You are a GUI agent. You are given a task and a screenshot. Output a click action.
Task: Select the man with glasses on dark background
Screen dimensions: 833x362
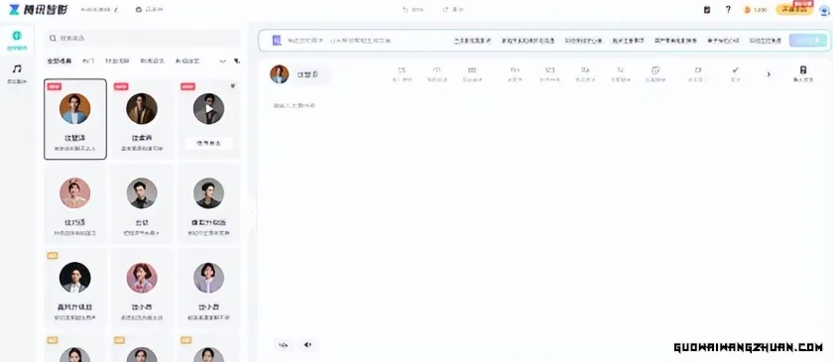point(75,288)
